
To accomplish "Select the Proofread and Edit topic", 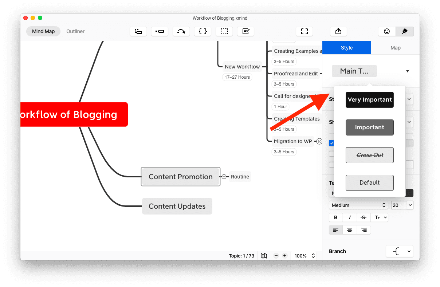I will pyautogui.click(x=296, y=74).
